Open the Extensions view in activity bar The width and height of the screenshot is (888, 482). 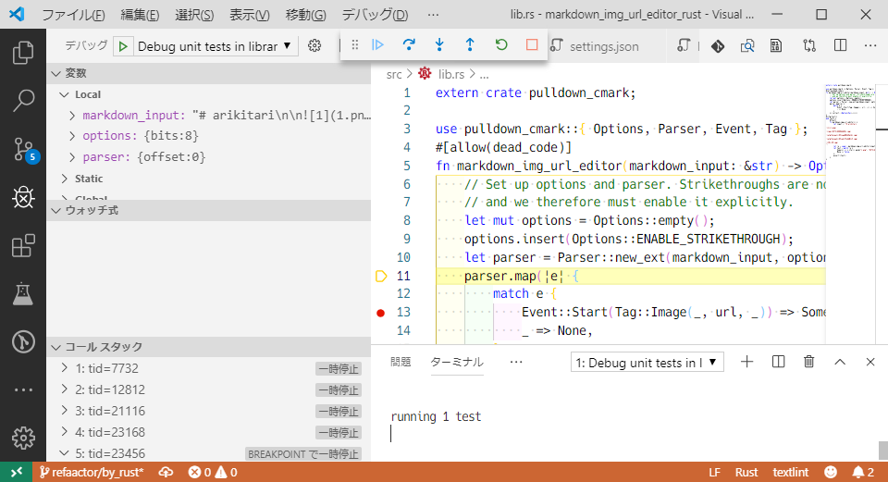pyautogui.click(x=23, y=246)
